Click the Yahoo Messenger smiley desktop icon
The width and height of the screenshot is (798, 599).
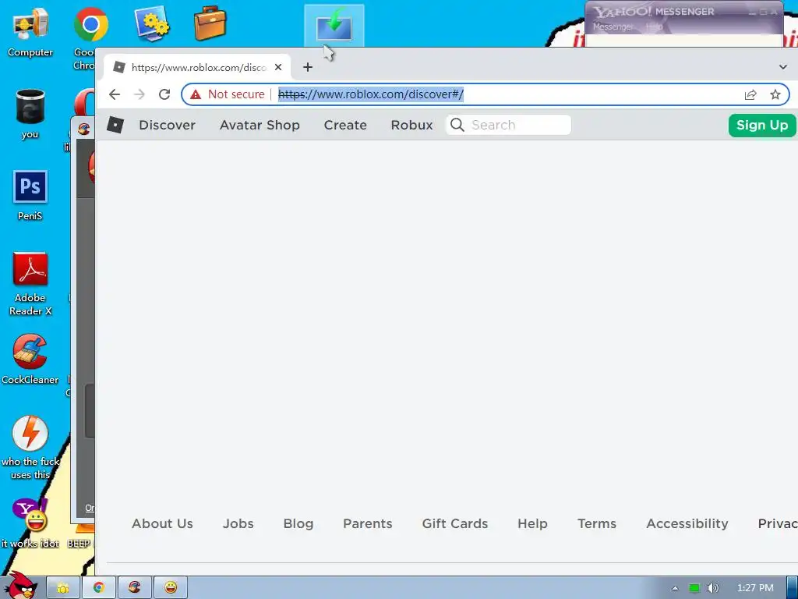tap(30, 516)
